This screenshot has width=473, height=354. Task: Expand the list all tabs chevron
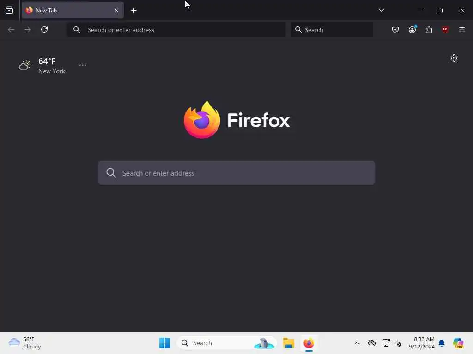[x=381, y=10]
